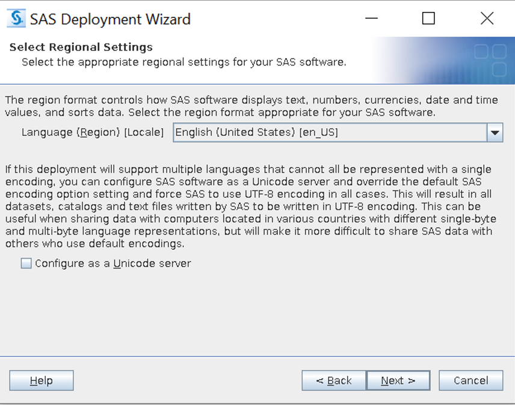The image size is (515, 405).
Task: Click the SAS logo icon in the title bar
Action: (x=15, y=17)
